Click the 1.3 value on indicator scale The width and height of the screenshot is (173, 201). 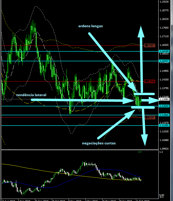(x=161, y=152)
